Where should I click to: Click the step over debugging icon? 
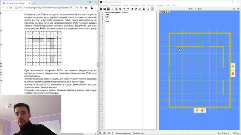[144, 9]
